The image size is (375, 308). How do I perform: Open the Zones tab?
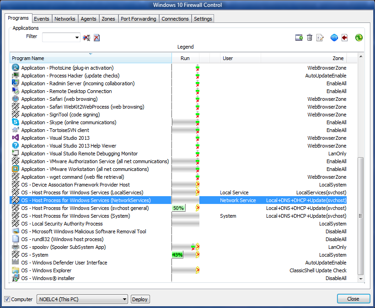coord(108,19)
